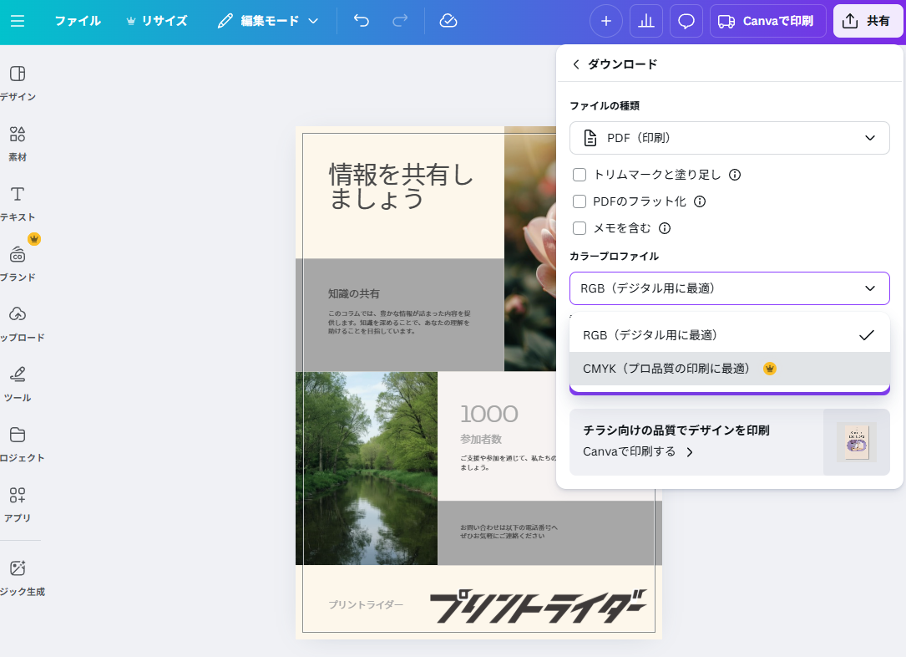
Task: Click リサイズ in the top bar
Action: 157,21
